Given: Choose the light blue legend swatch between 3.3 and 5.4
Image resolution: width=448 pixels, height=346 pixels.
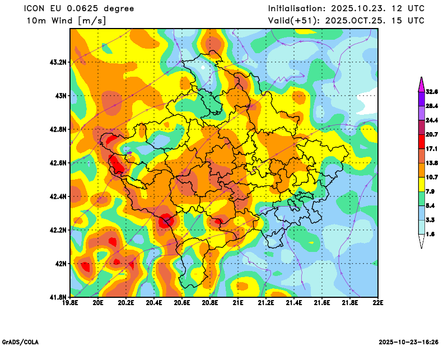Looking at the screenshot, I should [x=421, y=213].
